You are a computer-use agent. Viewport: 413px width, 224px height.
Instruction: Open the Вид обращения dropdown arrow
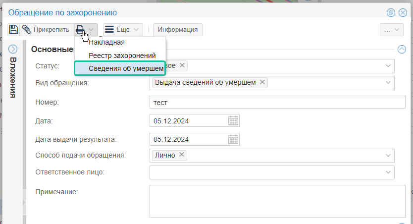[388, 82]
